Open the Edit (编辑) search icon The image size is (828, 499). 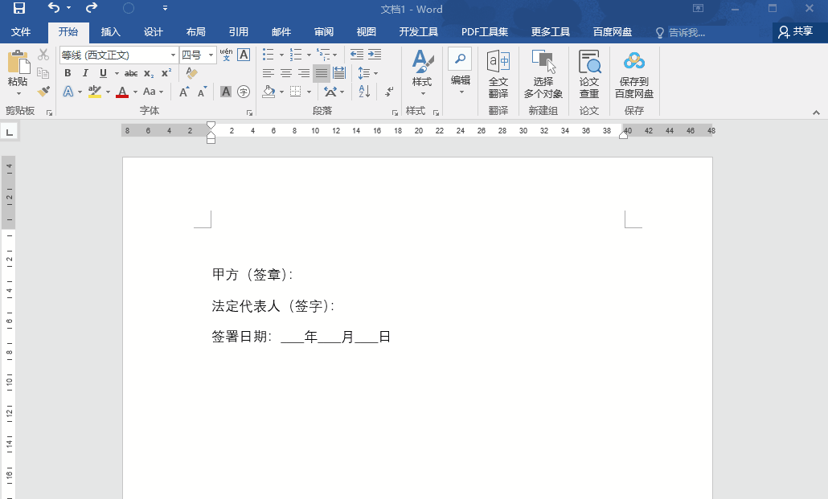tap(460, 59)
